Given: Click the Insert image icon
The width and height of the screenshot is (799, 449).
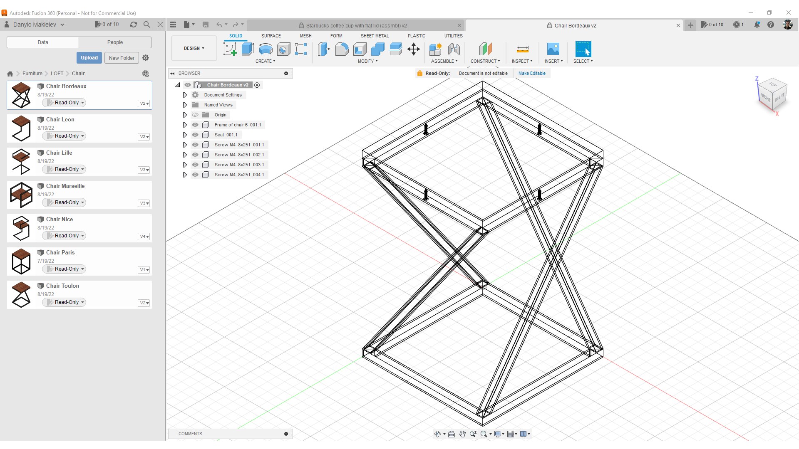Looking at the screenshot, I should pyautogui.click(x=553, y=49).
